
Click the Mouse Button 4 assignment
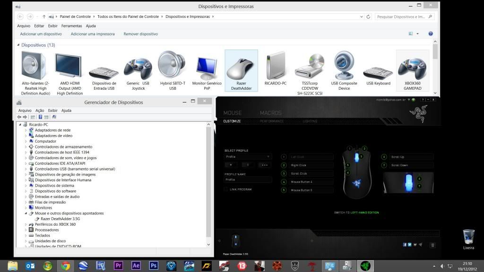click(x=311, y=182)
